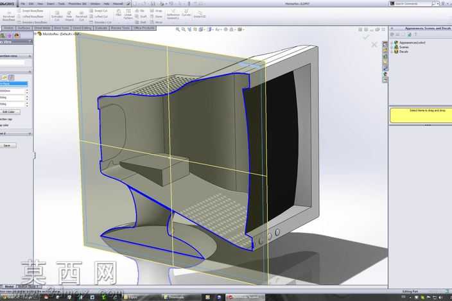Open the Reference Geometry tool

[x=173, y=15]
